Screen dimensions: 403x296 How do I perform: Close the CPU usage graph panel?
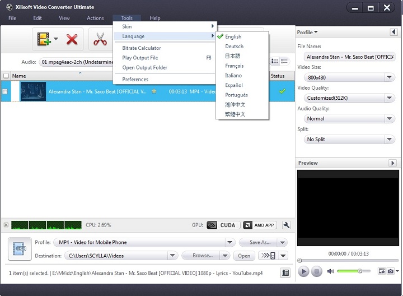pyautogui.click(x=6, y=225)
